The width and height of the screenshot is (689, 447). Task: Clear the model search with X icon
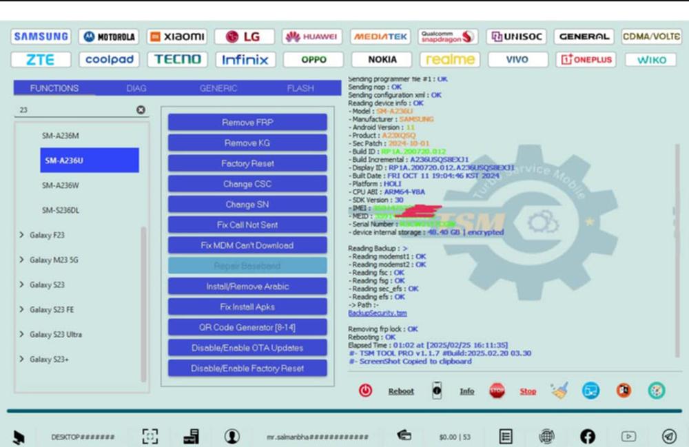(141, 110)
